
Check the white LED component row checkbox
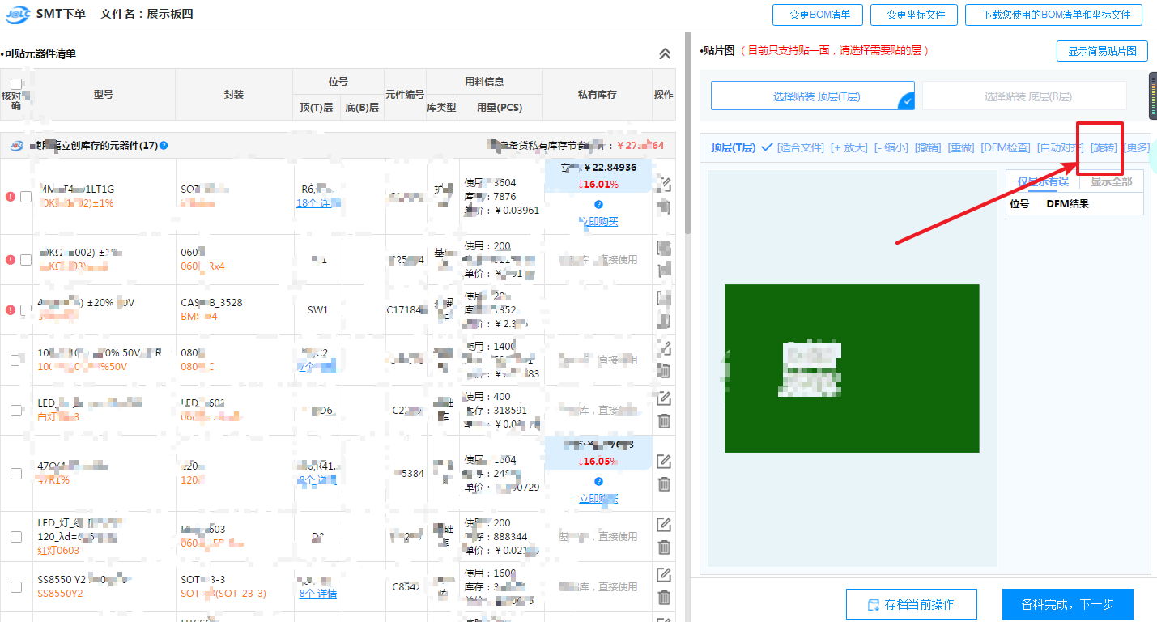[16, 411]
